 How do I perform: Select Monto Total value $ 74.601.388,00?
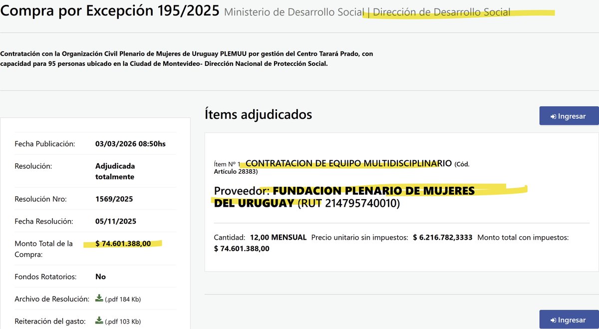(123, 243)
